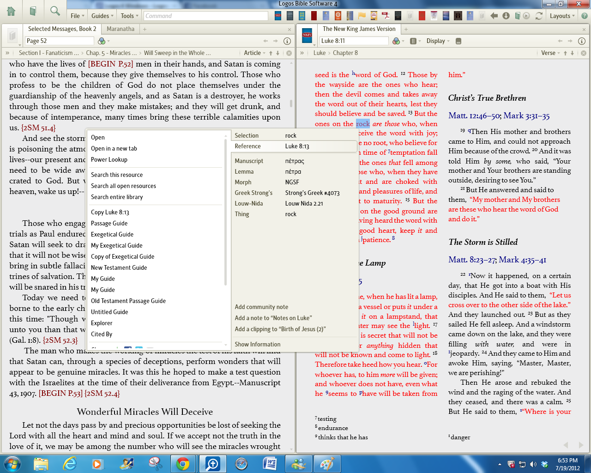The height and width of the screenshot is (473, 591).
Task: Select Search entire library
Action: (117, 197)
